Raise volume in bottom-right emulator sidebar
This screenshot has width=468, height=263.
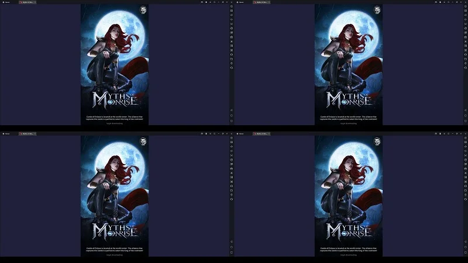[x=466, y=147]
